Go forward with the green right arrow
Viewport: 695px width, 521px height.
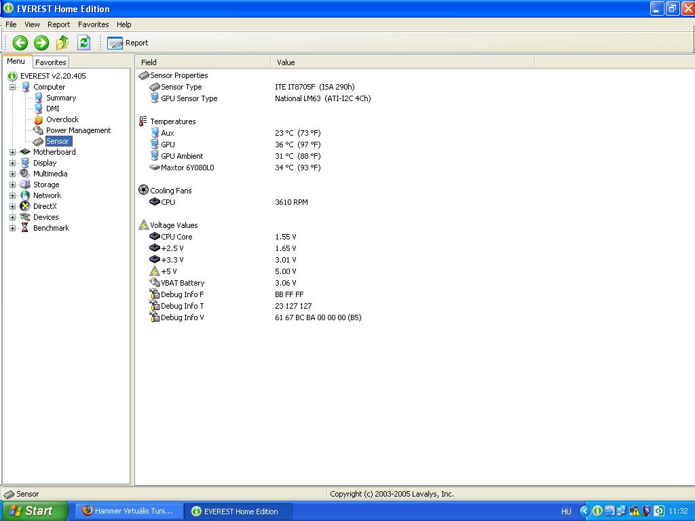tap(41, 43)
